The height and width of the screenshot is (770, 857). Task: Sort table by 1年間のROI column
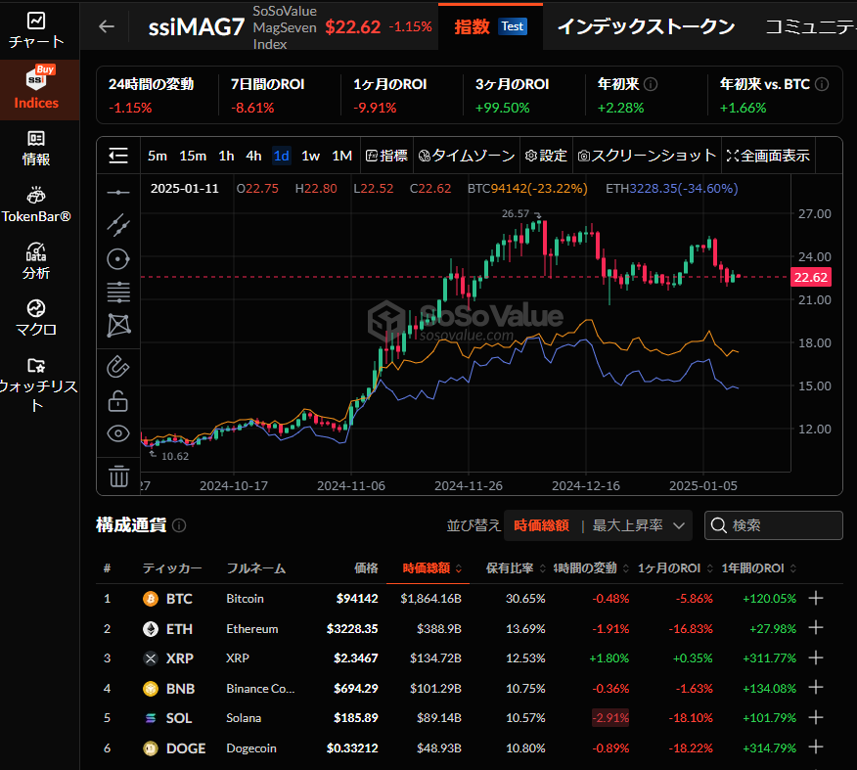759,568
